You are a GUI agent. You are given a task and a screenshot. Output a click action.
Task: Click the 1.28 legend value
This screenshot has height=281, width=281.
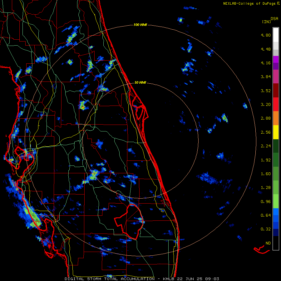click(x=266, y=188)
